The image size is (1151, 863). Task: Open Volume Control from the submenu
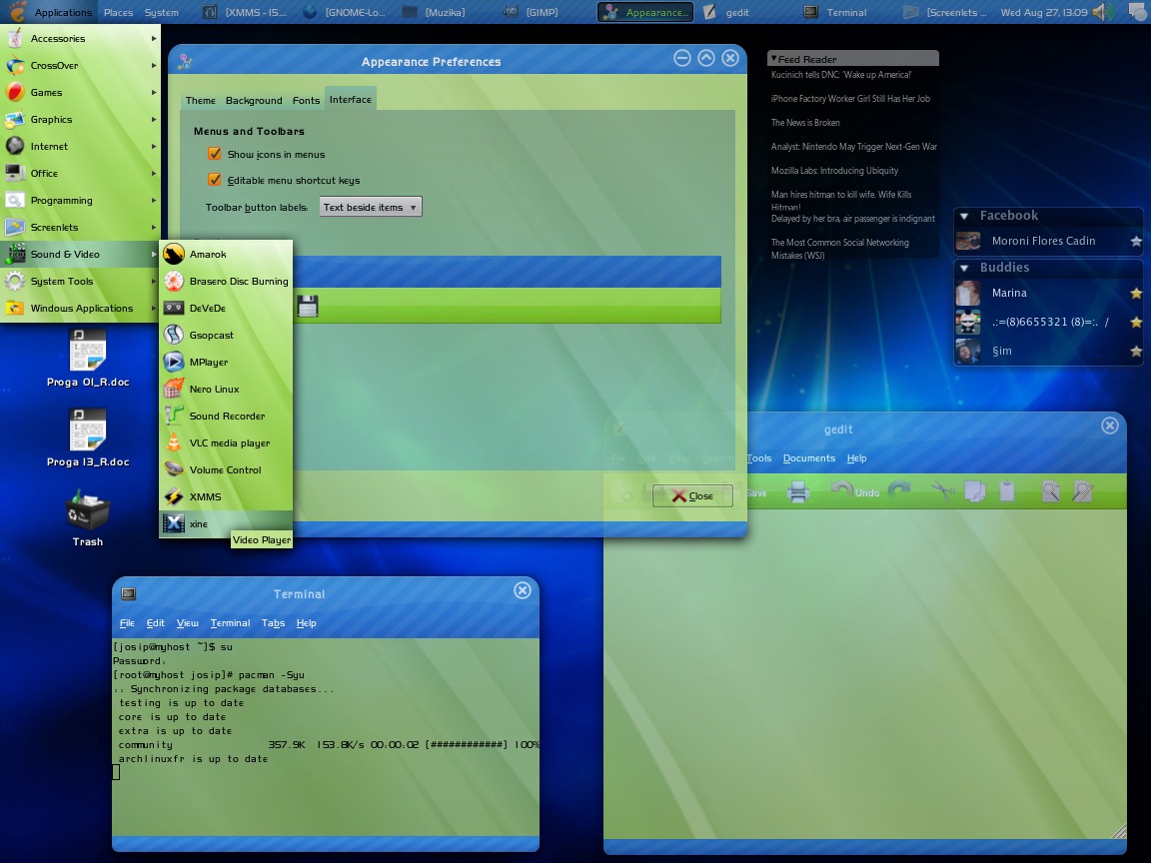(x=226, y=469)
